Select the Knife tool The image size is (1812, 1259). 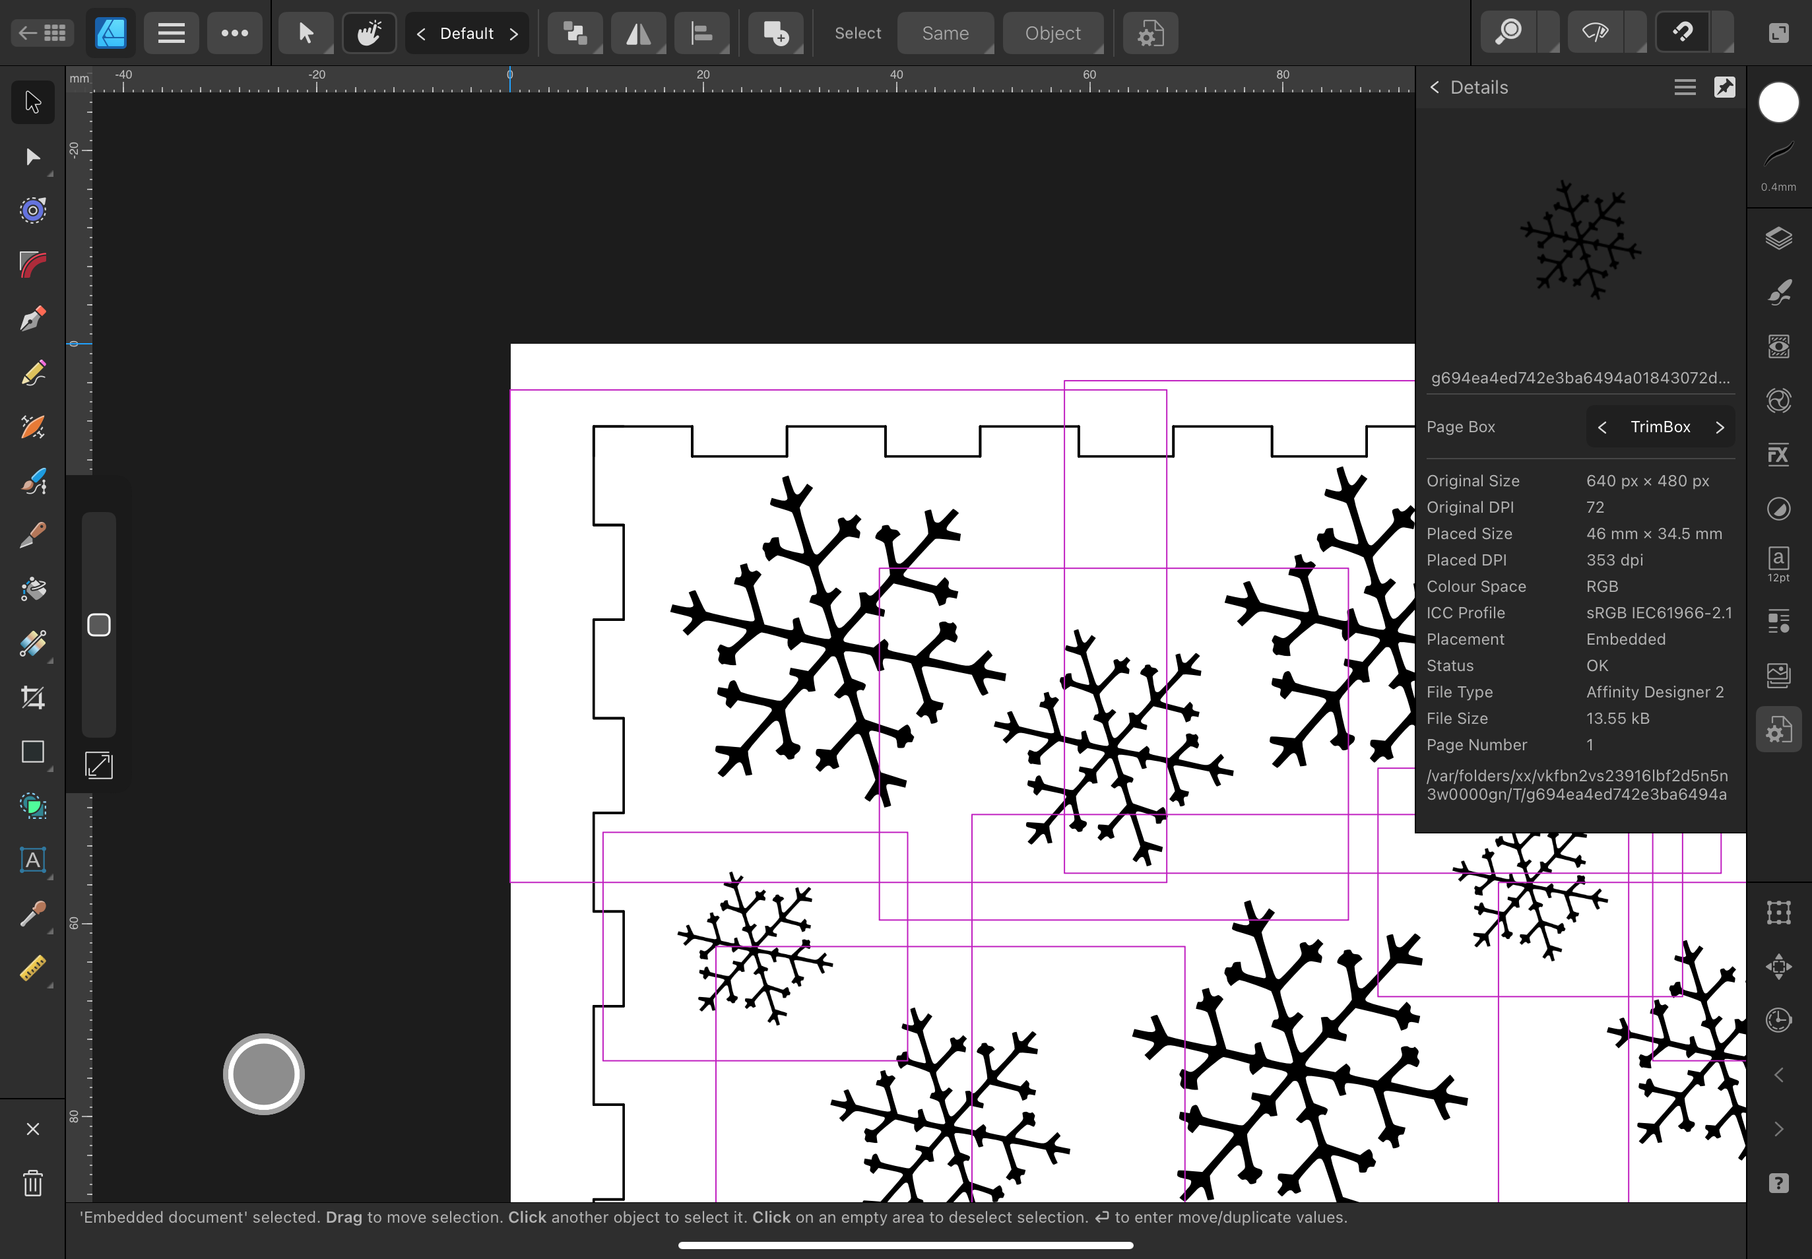[32, 535]
